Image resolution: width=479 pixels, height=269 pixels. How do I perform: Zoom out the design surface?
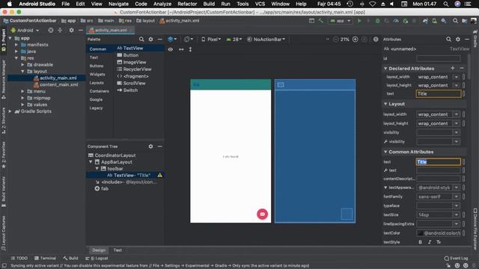coord(336,40)
